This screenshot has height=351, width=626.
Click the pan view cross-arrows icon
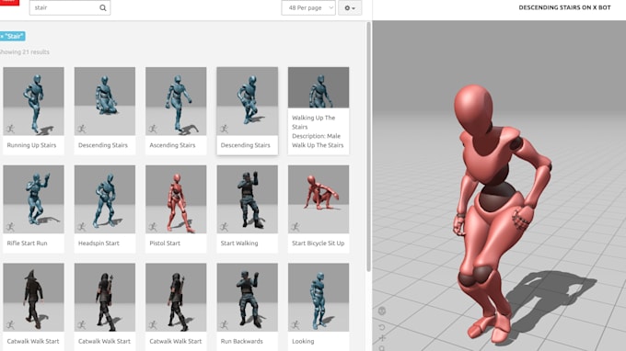pyautogui.click(x=382, y=338)
